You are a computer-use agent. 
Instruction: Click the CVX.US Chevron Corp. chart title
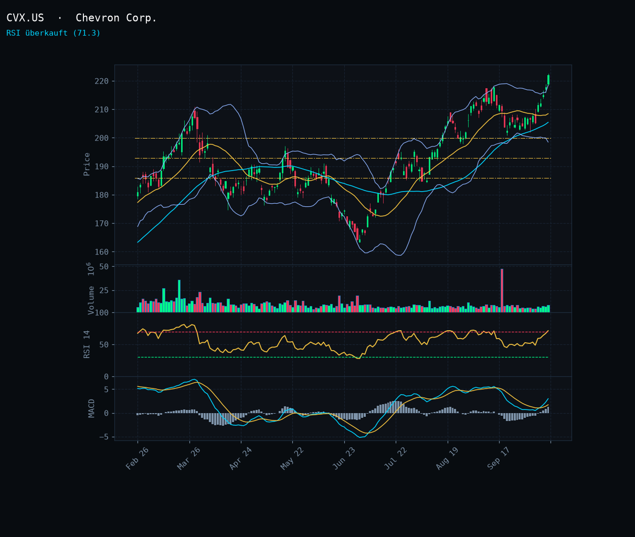(82, 18)
